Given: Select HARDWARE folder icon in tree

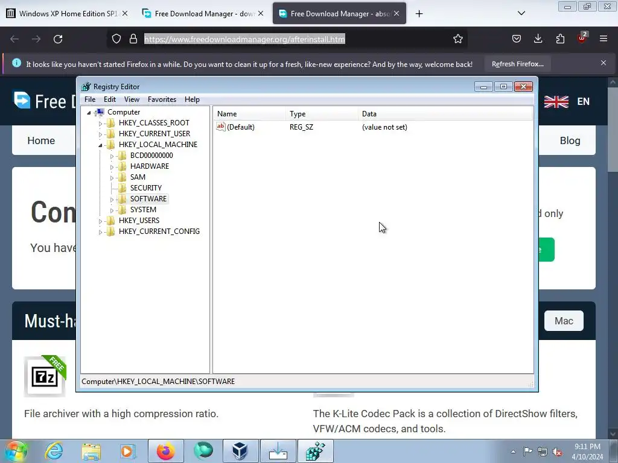Looking at the screenshot, I should point(123,166).
